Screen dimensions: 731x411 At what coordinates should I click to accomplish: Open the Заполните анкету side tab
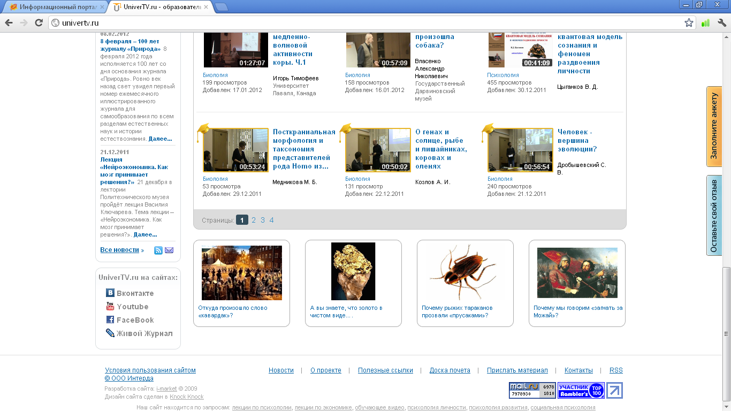(714, 126)
